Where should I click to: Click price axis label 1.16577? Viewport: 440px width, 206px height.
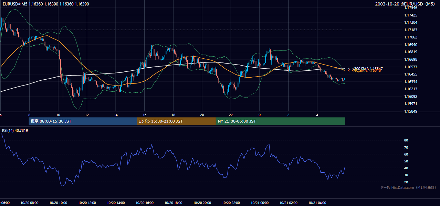[x=410, y=67]
